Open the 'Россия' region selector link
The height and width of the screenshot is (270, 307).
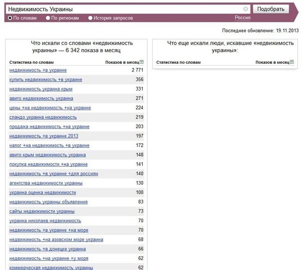coord(243,17)
